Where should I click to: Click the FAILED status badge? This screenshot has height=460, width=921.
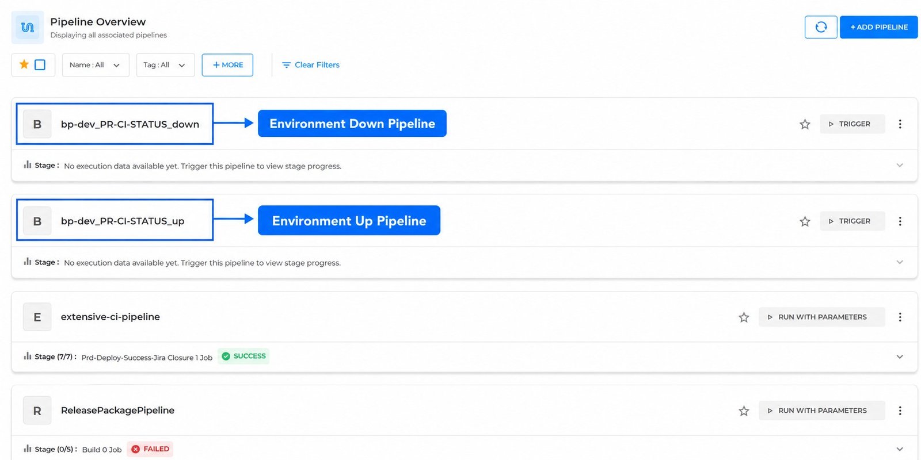[x=150, y=449]
